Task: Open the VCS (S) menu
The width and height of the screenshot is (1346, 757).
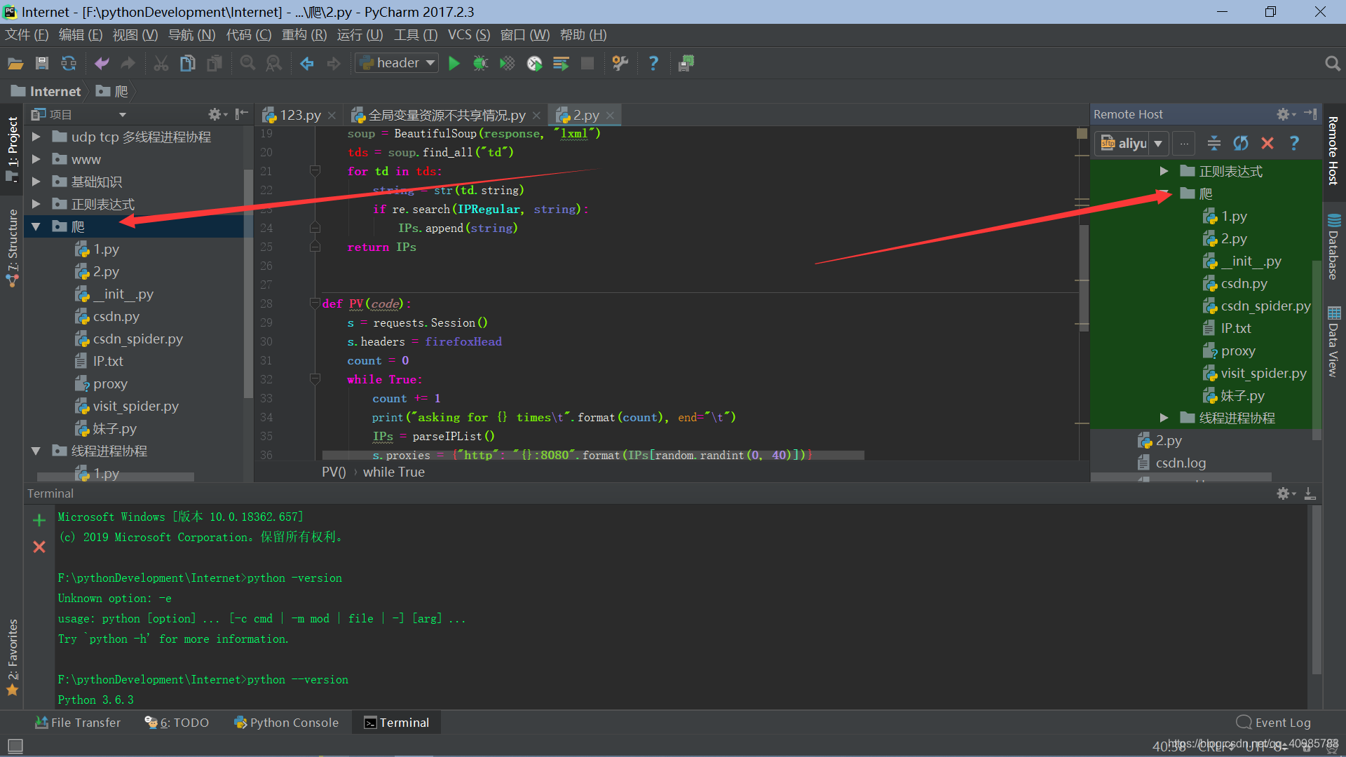Action: coord(469,35)
